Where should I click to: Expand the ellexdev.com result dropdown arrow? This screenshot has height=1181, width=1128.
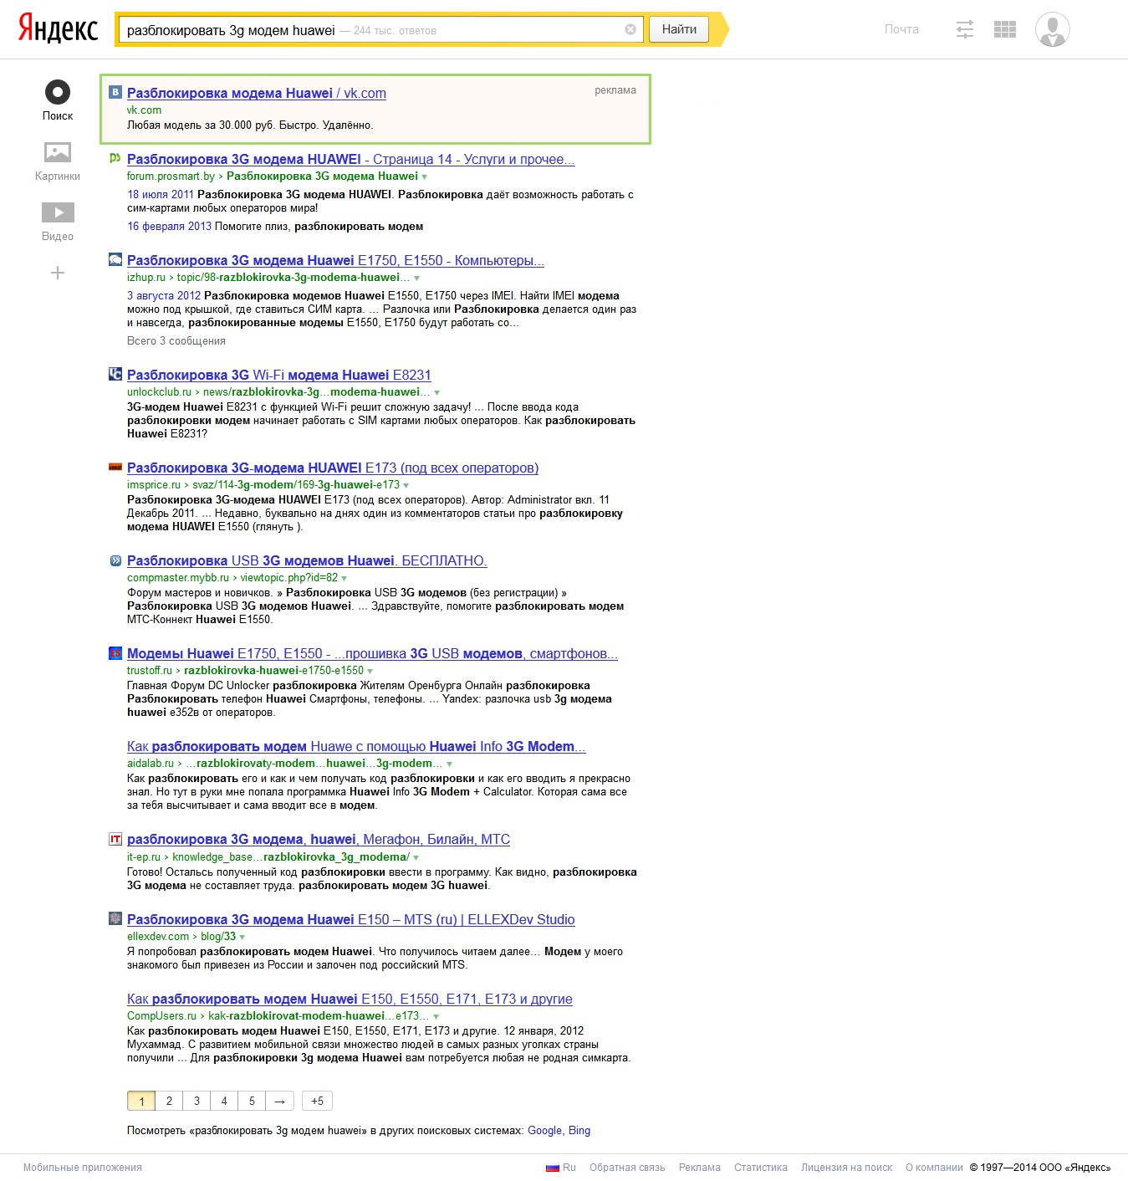coord(242,938)
